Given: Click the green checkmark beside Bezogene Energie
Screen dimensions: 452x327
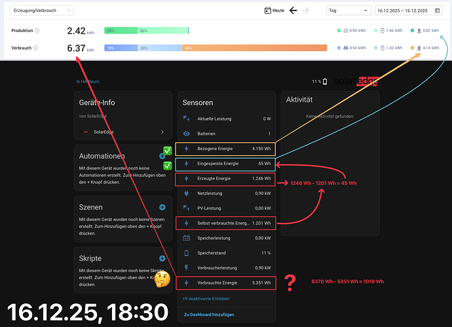Looking at the screenshot, I should (168, 151).
